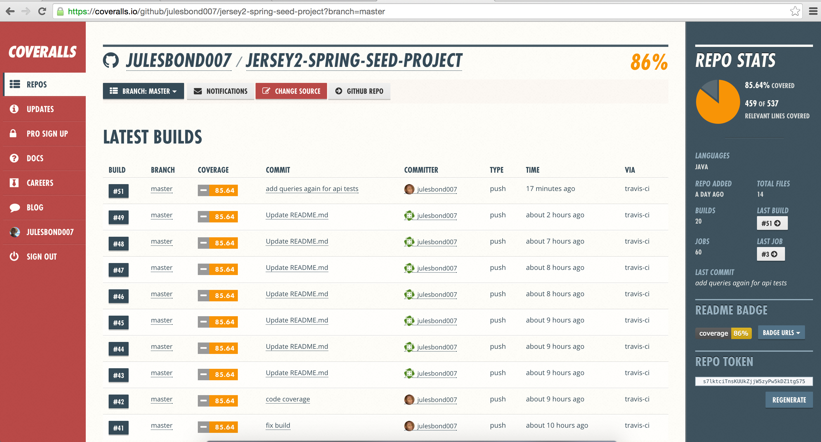Viewport: 821px width, 442px height.
Task: Open Updates in the sidebar
Action: coord(40,109)
